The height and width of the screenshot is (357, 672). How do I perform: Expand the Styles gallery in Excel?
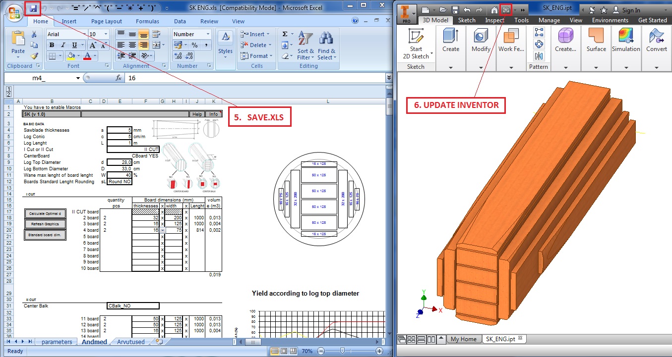(x=226, y=46)
